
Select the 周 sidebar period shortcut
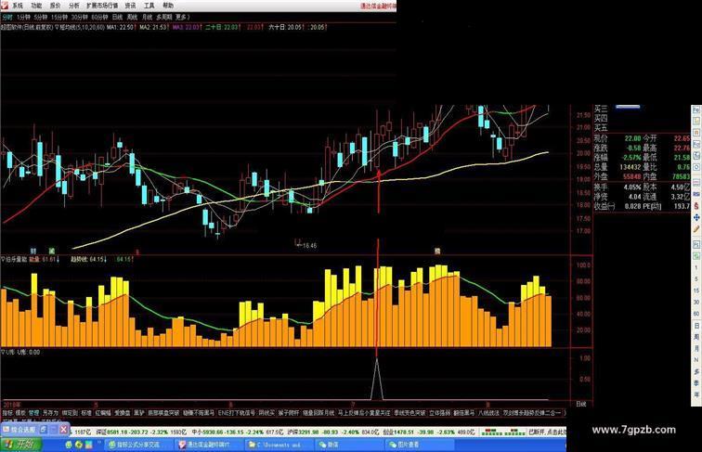click(696, 337)
